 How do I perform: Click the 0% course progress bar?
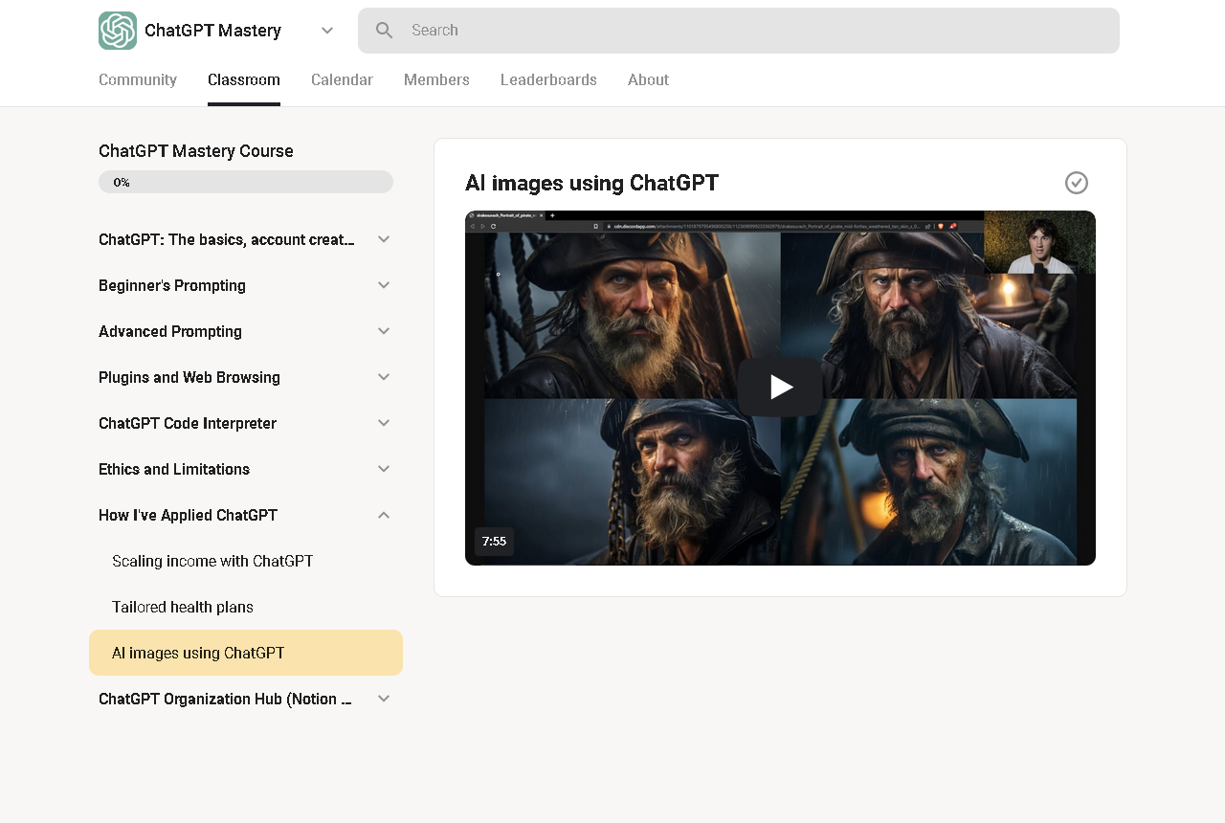coord(246,182)
